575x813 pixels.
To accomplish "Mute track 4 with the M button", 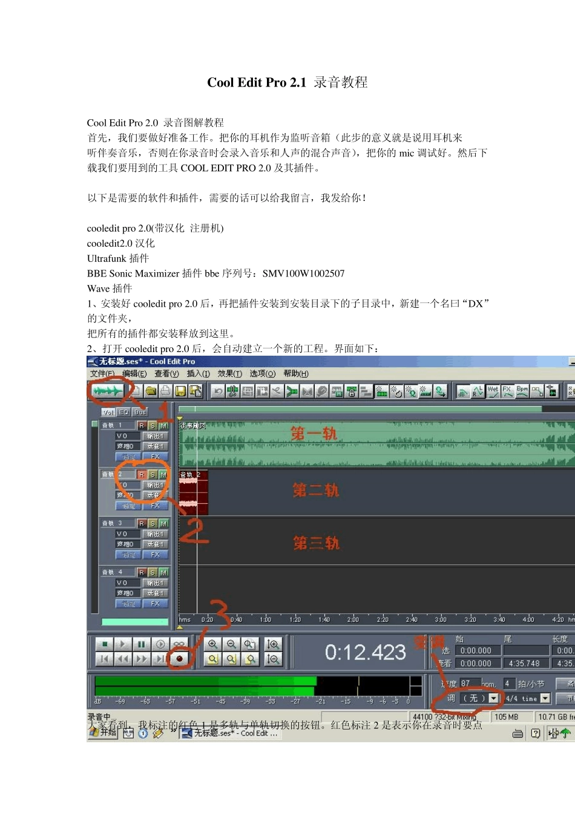I will pyautogui.click(x=163, y=572).
